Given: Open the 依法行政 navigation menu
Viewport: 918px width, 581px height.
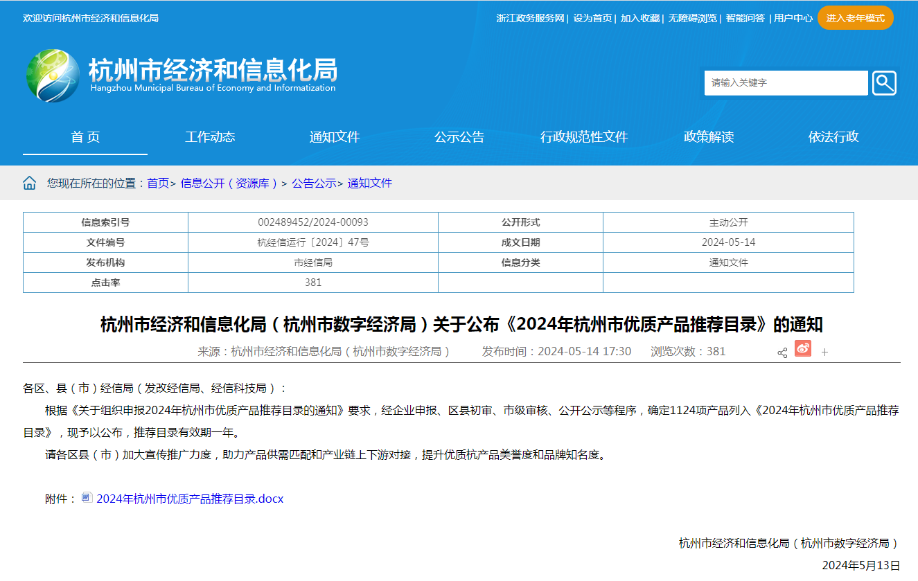Looking at the screenshot, I should [832, 137].
